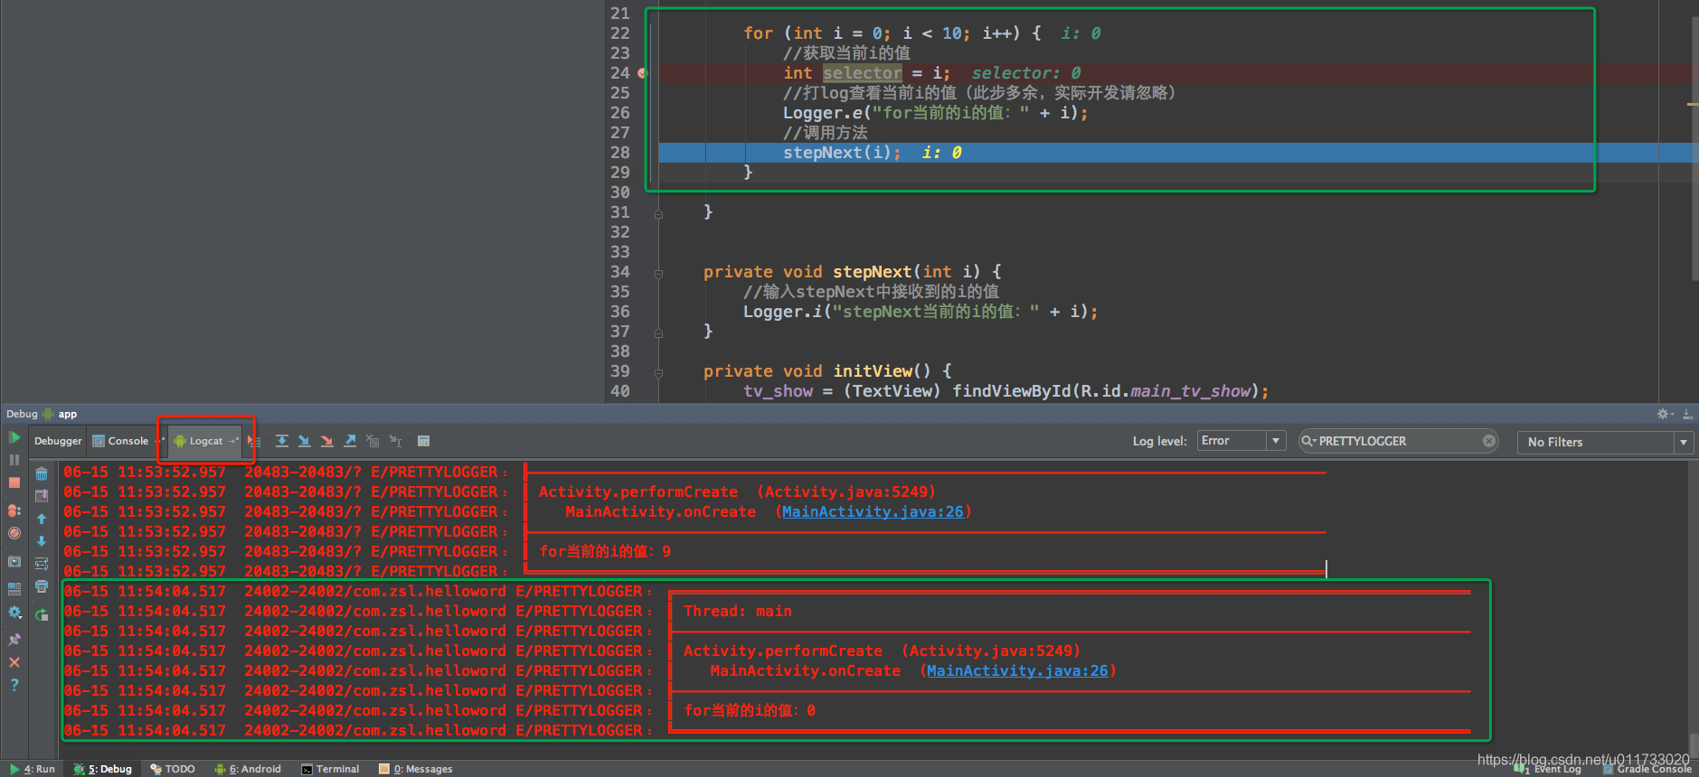
Task: Click Restore Layout icon in debug sidebar
Action: (x=14, y=589)
